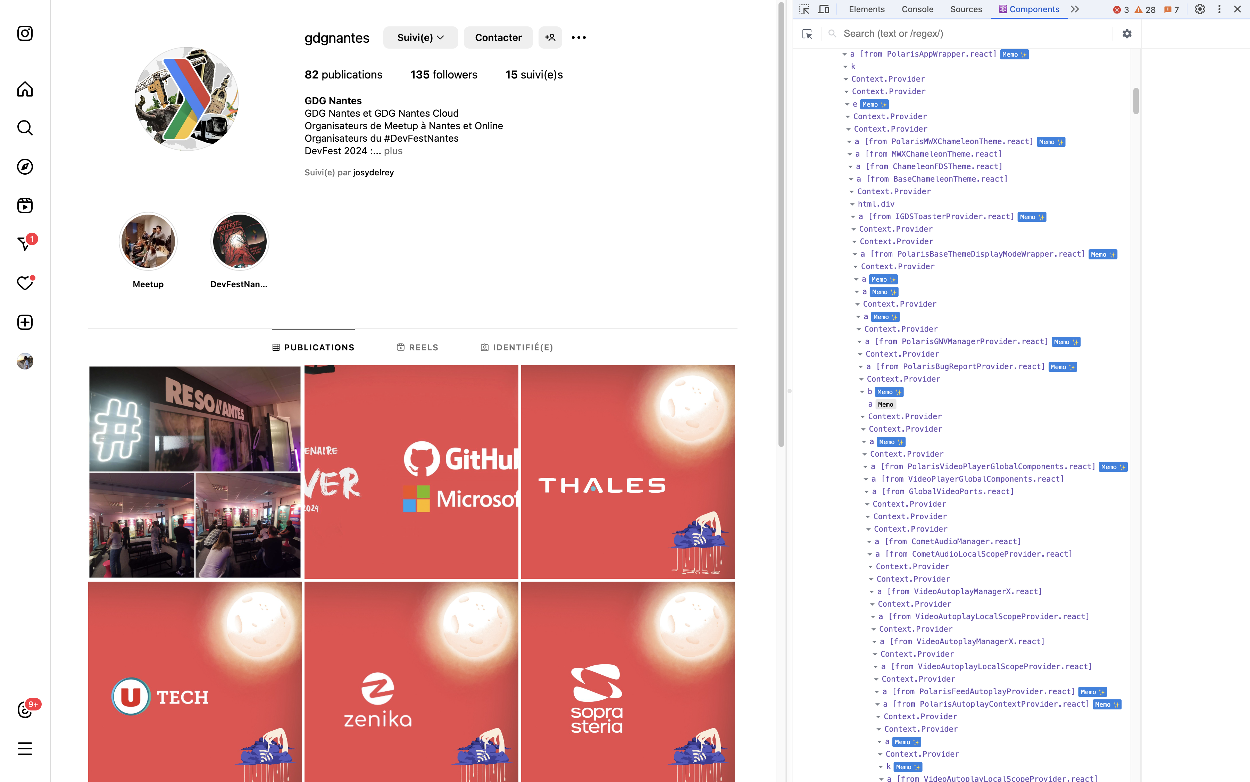Viewport: 1250px width, 782px height.
Task: Select PUBLICATIONS profile tab
Action: (x=314, y=348)
